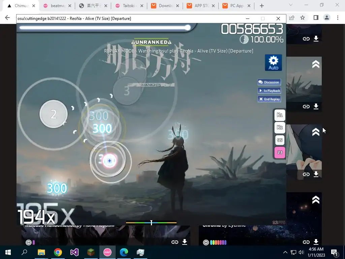Viewport: 345px width, 259px height.
Task: Click End Replay button
Action: [269, 99]
